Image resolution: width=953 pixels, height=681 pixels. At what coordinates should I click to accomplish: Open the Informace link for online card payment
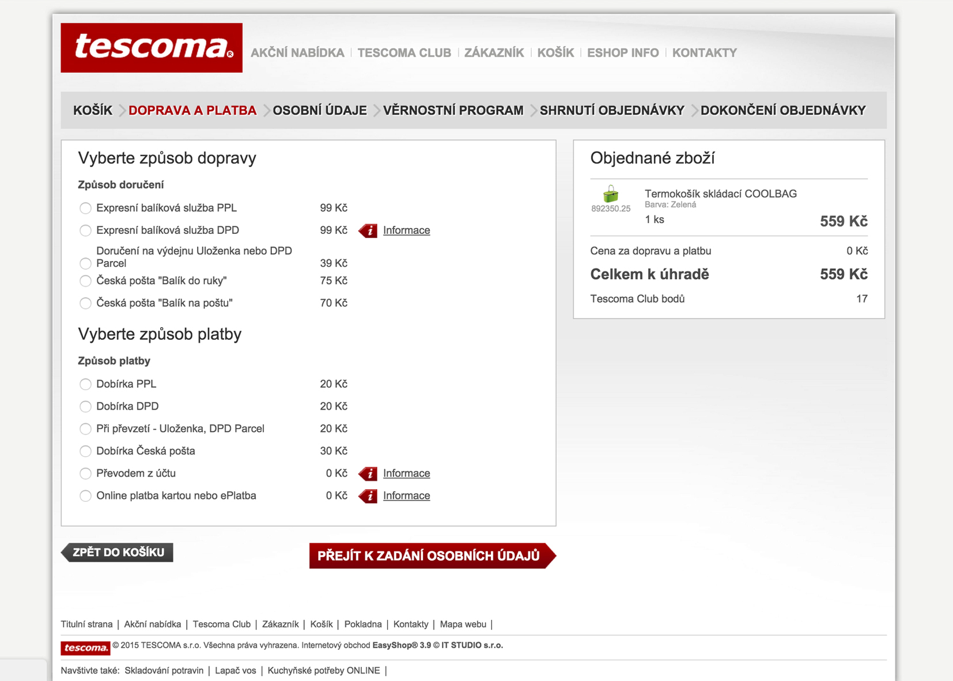pos(406,496)
